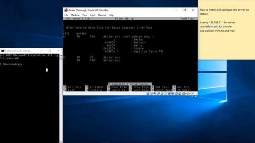Click the VirtualBox debian window title icon
The image size is (255, 143).
point(66,10)
